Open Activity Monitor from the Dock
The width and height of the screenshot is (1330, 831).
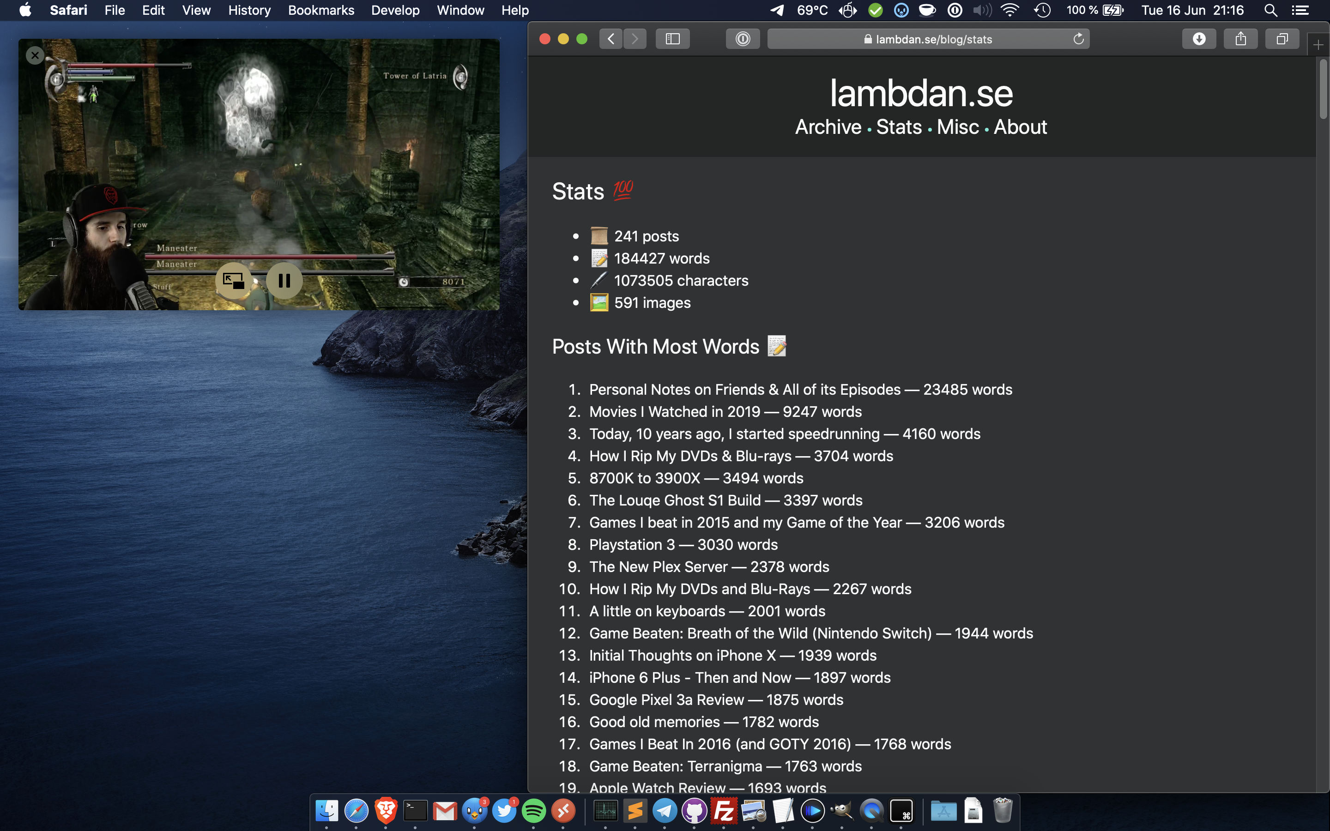pyautogui.click(x=605, y=810)
